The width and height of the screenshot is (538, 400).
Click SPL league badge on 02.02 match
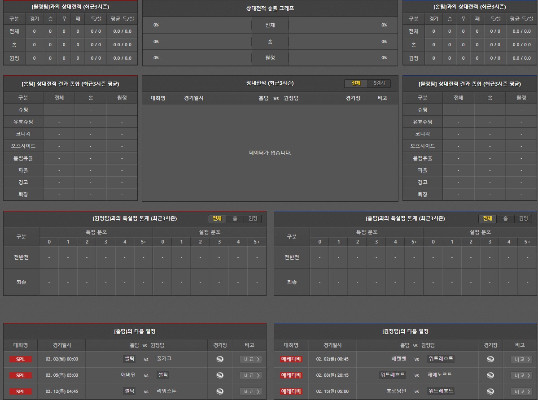(x=21, y=359)
